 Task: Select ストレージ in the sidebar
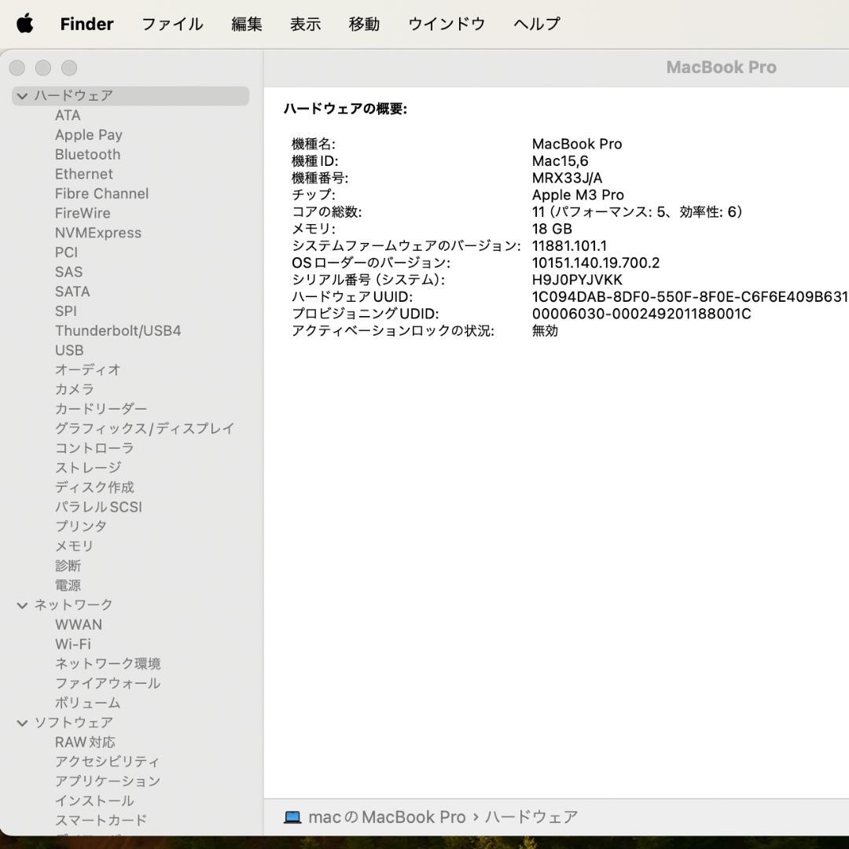pos(88,468)
